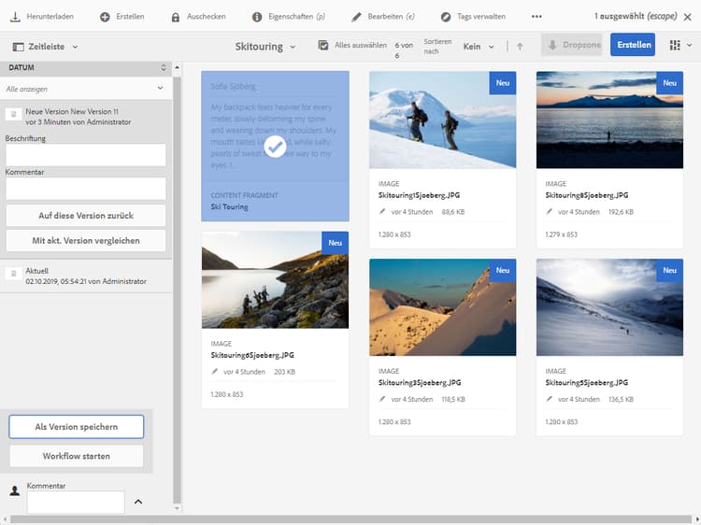Click the Neue Version New Version 11 entry

tap(85, 117)
